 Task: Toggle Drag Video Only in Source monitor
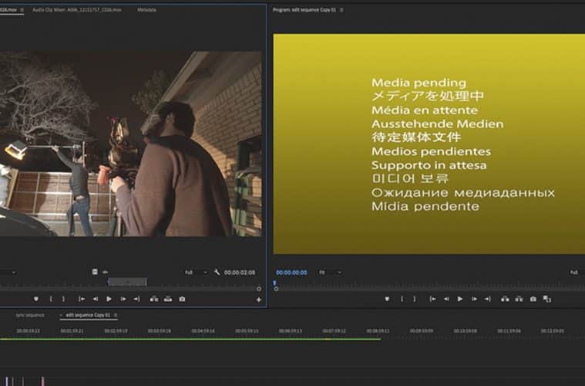click(x=94, y=273)
